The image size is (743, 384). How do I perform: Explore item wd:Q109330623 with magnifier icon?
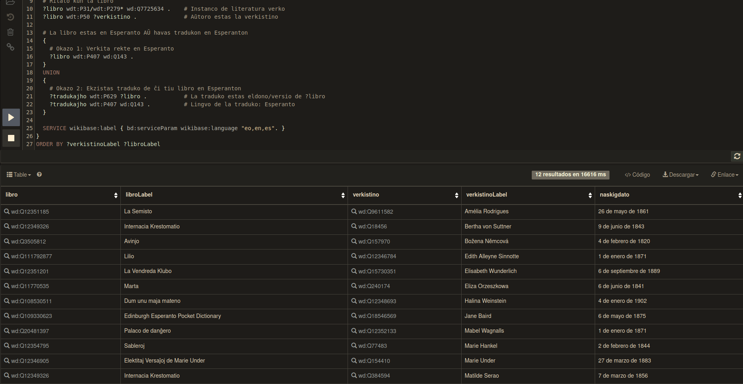[7, 316]
